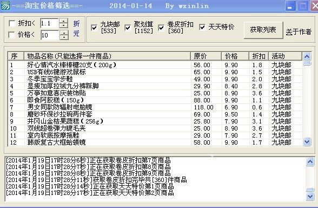Viewport: 318px width, 208px height.
Task: Enable the 价格< filter checkbox
Action: coord(11,35)
